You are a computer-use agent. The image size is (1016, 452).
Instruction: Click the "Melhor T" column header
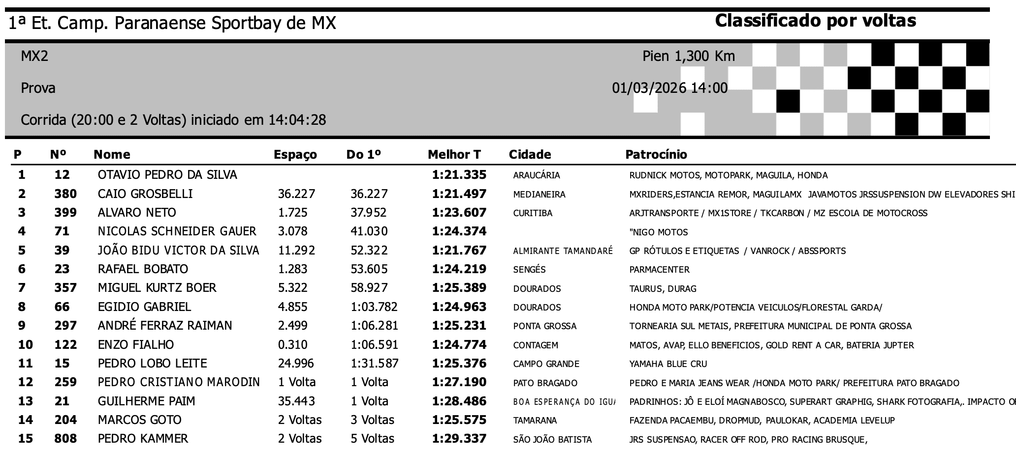point(454,155)
